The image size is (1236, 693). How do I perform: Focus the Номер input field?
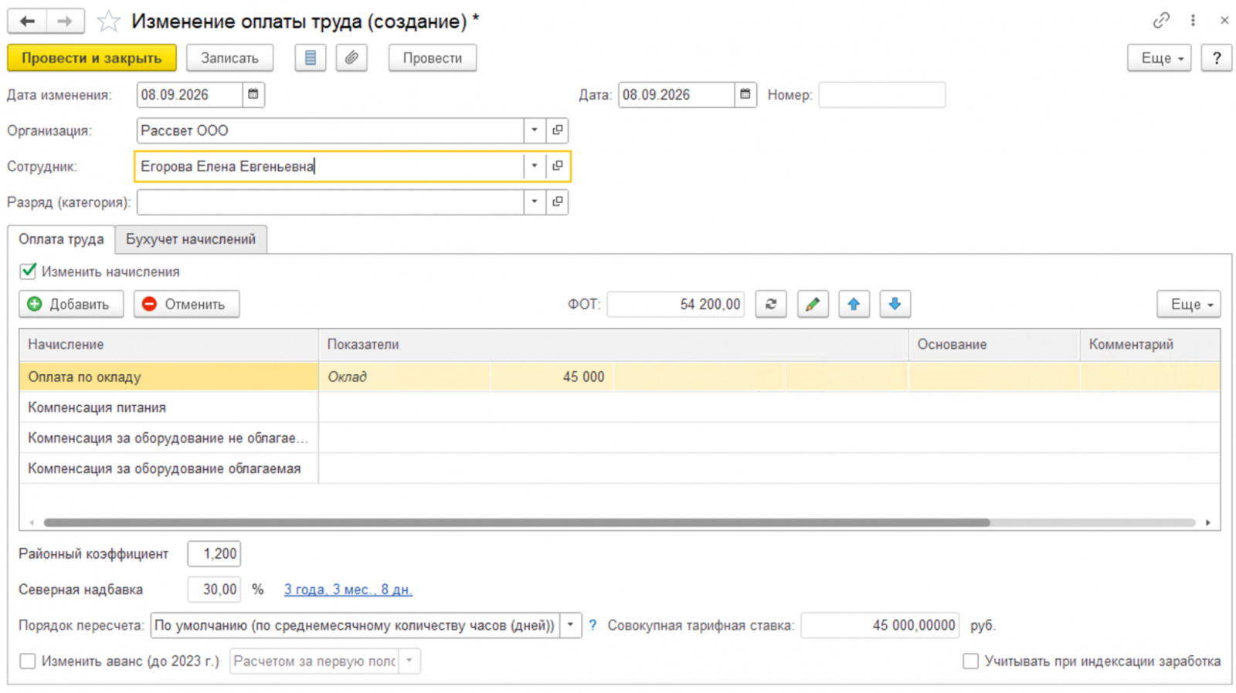pos(881,95)
